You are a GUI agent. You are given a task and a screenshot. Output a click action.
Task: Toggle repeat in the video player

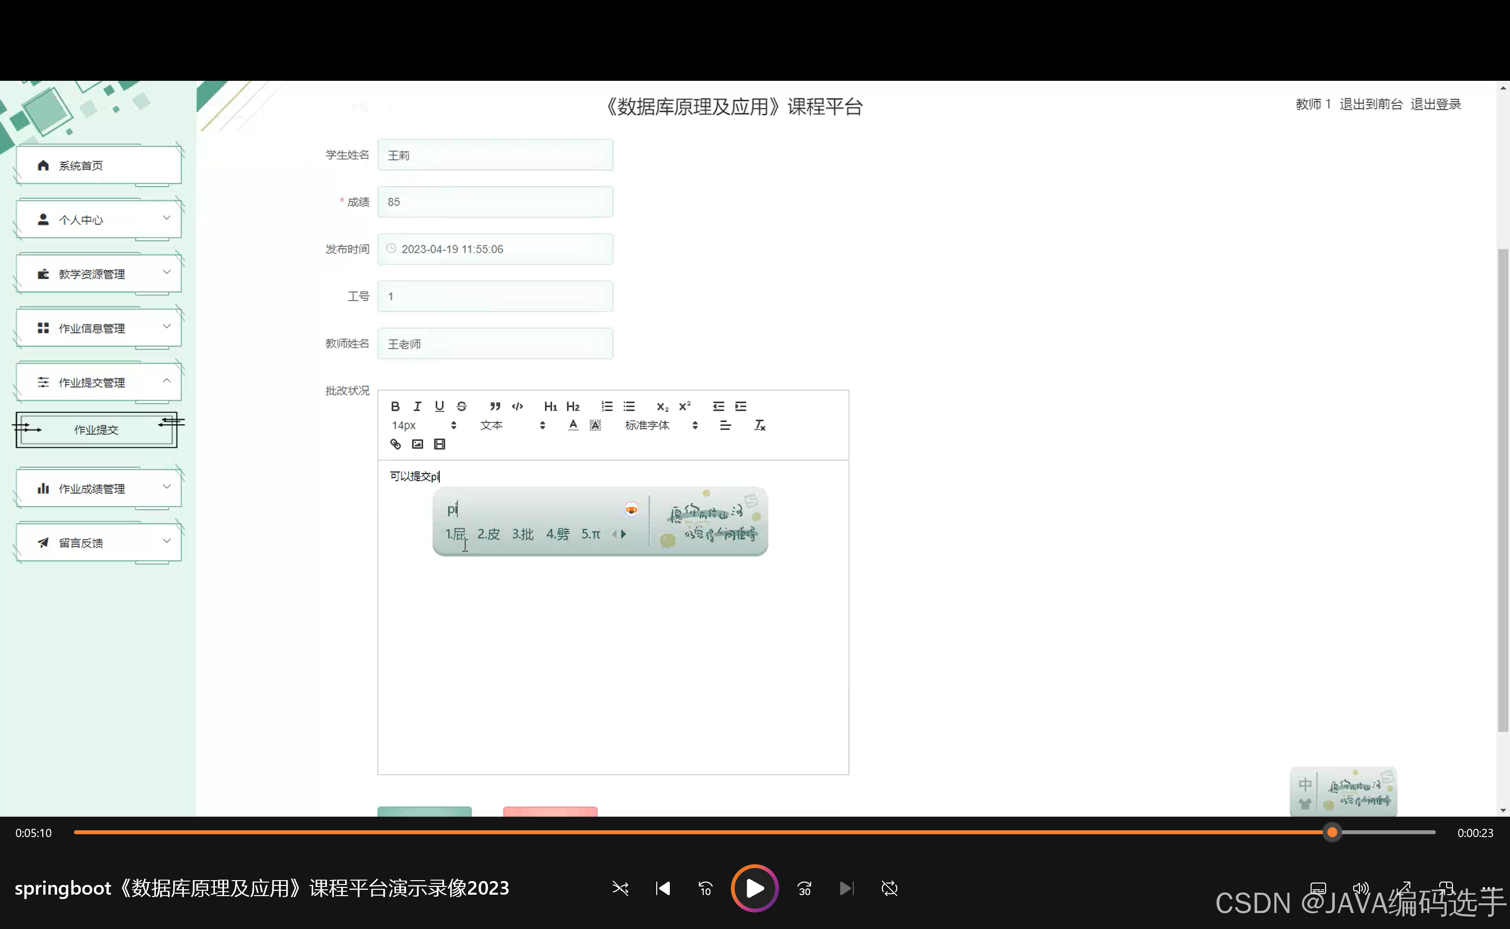[x=889, y=888]
